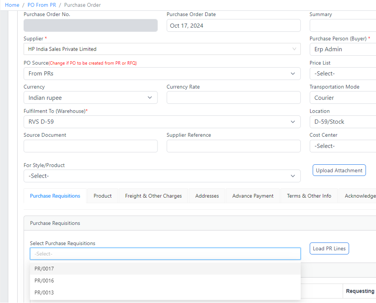Expand the Fulfilment To Warehouse dropdown
Screen dimensions: 376x303
(x=162, y=122)
